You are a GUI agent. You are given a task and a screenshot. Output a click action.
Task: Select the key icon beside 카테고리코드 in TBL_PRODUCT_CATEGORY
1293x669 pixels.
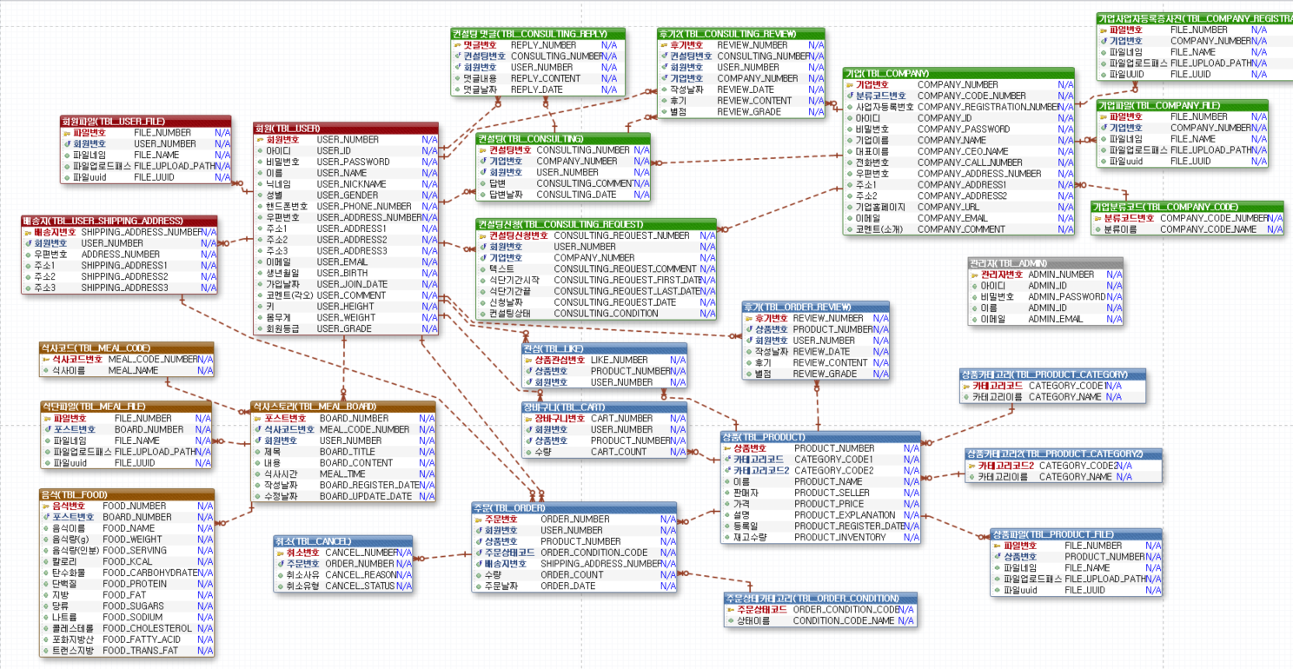pos(966,386)
